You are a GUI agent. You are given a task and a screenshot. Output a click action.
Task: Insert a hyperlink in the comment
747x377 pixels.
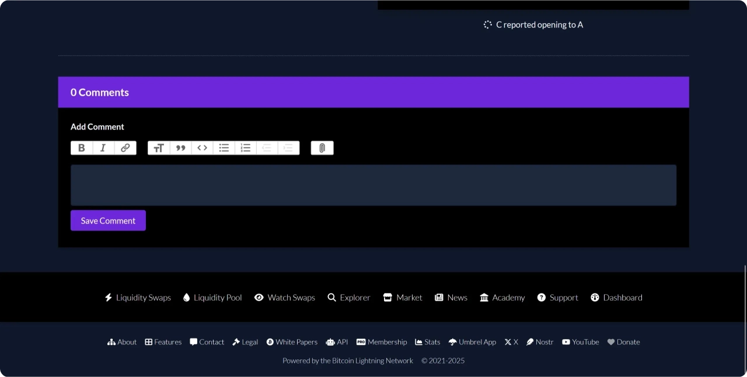(x=125, y=148)
